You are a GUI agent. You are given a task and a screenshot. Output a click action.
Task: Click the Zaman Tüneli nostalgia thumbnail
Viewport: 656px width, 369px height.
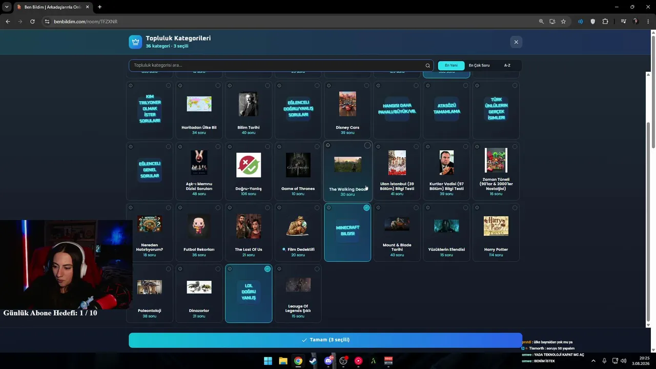pos(496,160)
